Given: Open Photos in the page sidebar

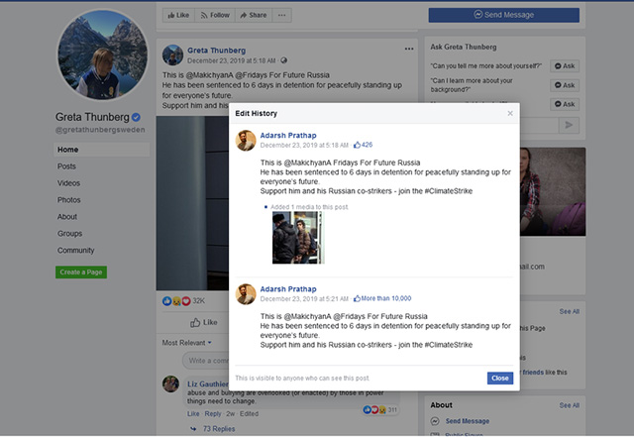Looking at the screenshot, I should 68,200.
